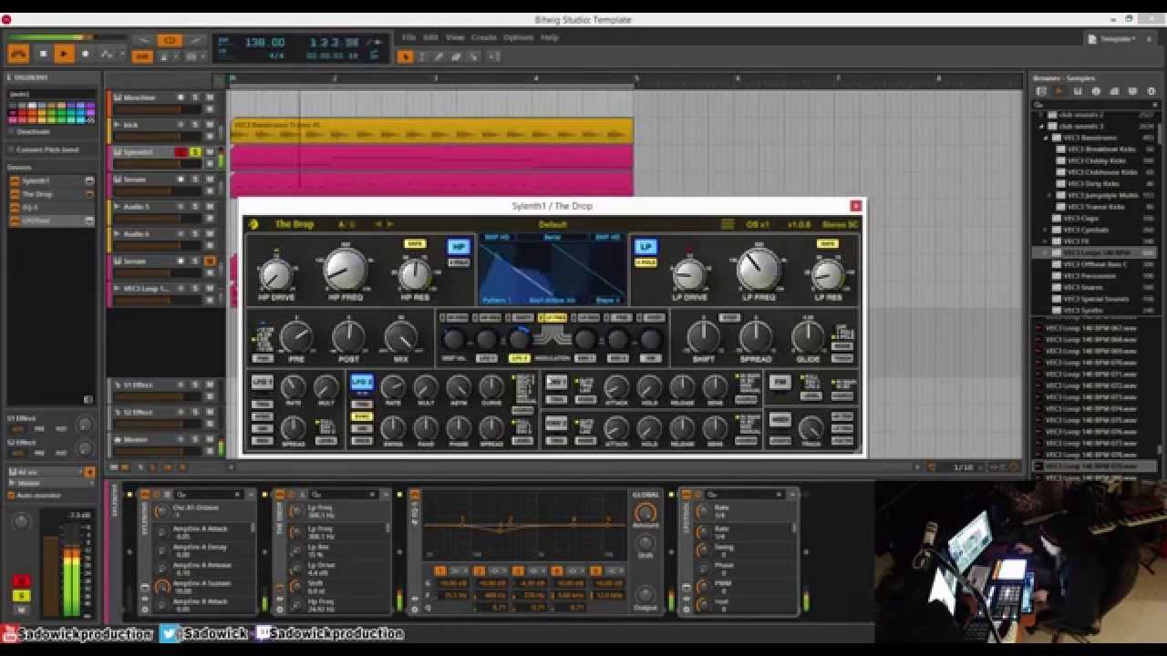Toggle the loop button in transport
The image size is (1167, 656).
[x=170, y=40]
